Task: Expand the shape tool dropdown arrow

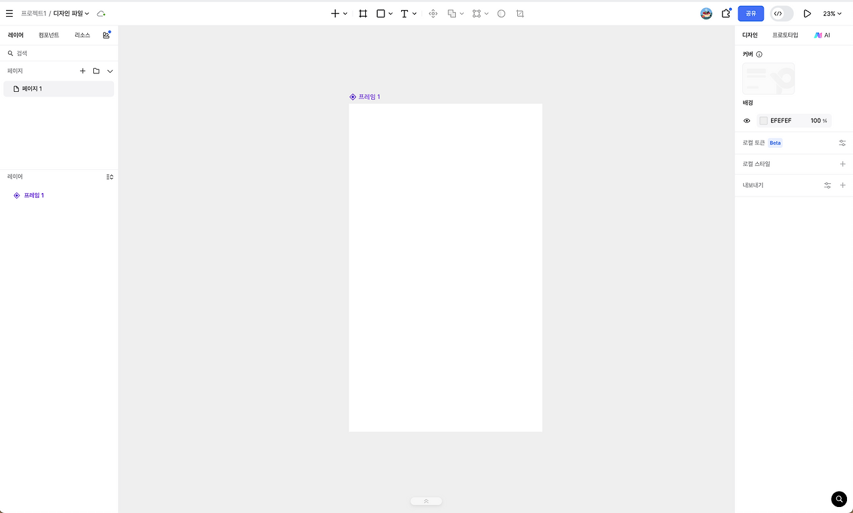Action: click(x=391, y=13)
